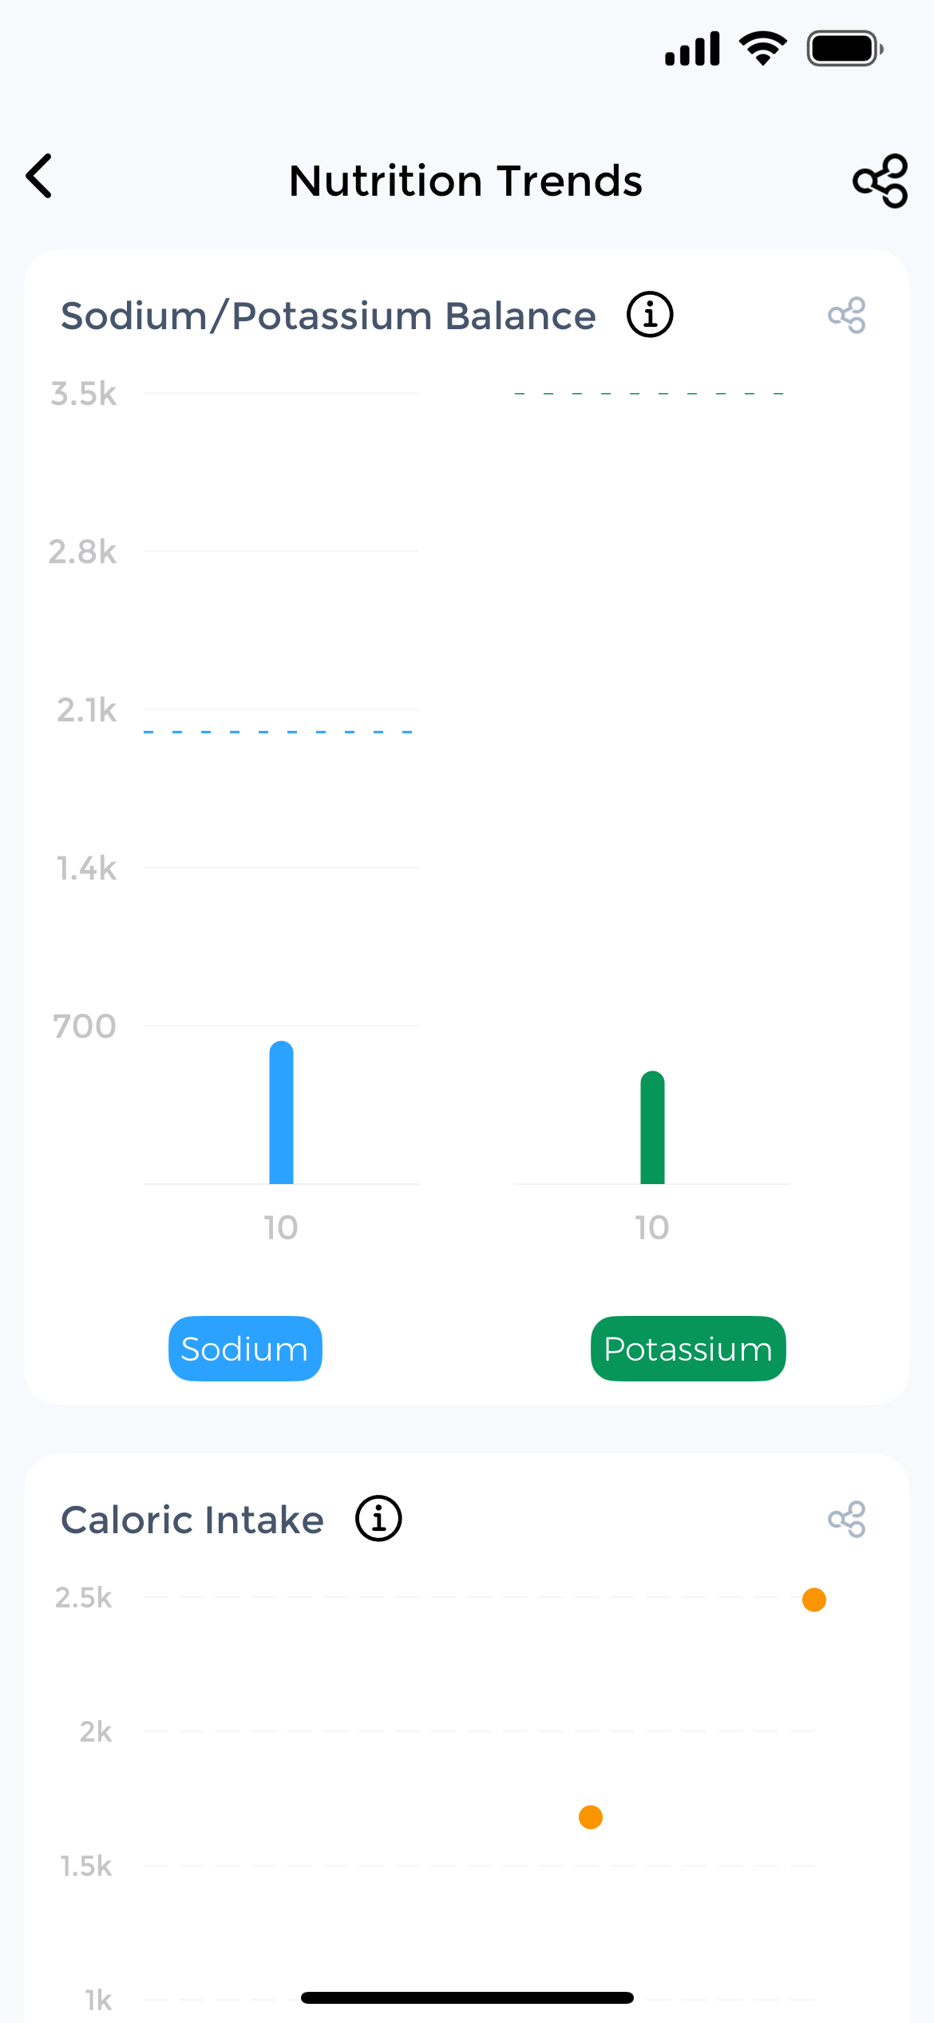The height and width of the screenshot is (2023, 934).
Task: Toggle the Potassium legend chip
Action: click(x=688, y=1349)
